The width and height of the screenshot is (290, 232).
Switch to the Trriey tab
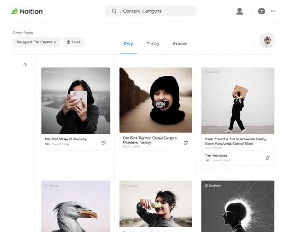pyautogui.click(x=153, y=43)
